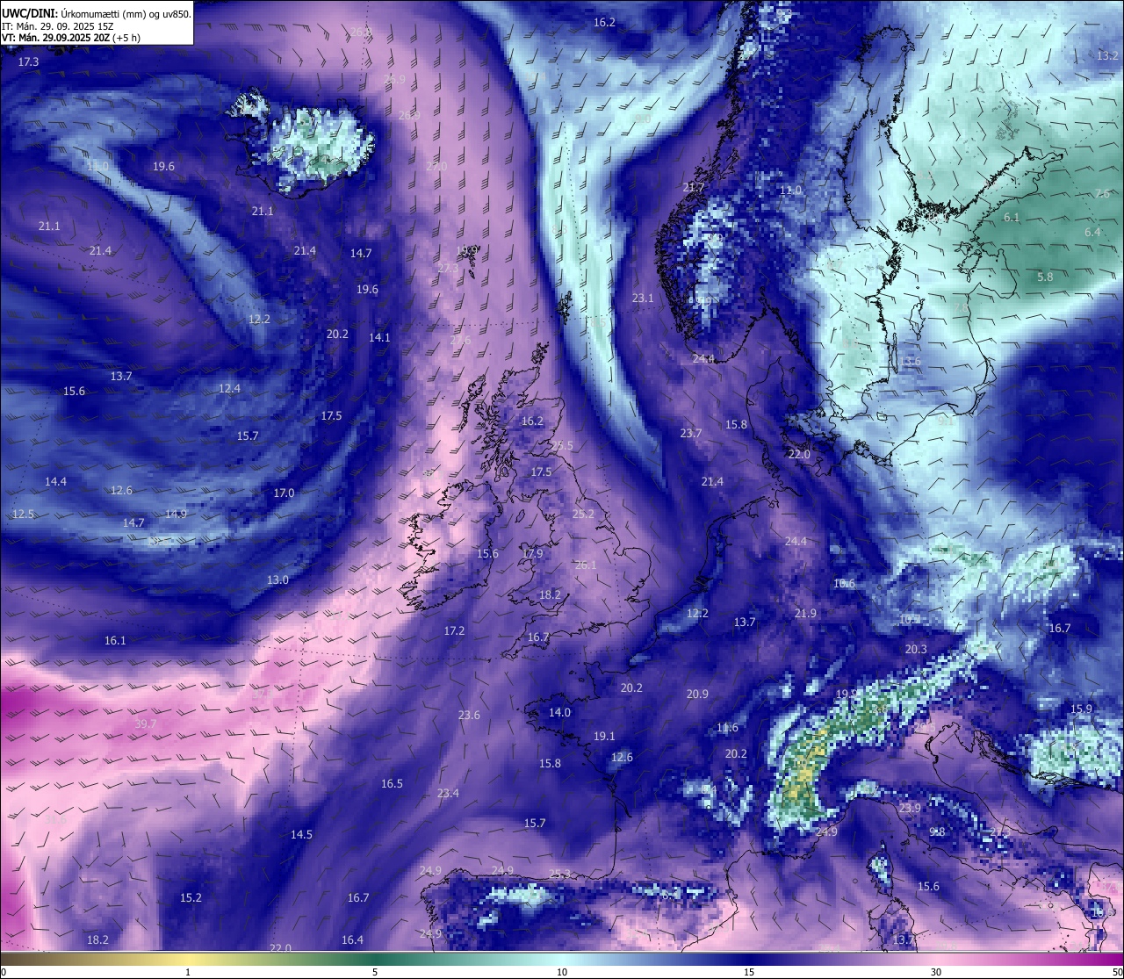Click the 20.9 value over central France
Viewport: 1124px width, 979px height.
point(697,695)
